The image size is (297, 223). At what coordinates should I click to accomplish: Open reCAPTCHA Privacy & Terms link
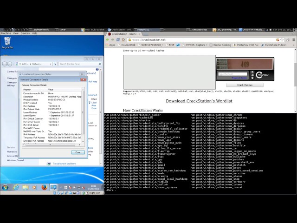239,78
